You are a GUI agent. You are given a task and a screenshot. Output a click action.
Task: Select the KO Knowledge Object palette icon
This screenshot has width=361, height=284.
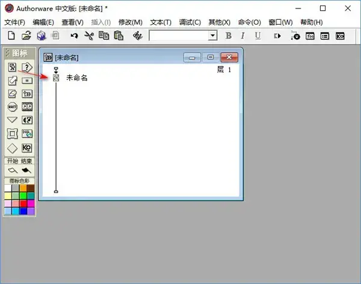pyautogui.click(x=27, y=147)
